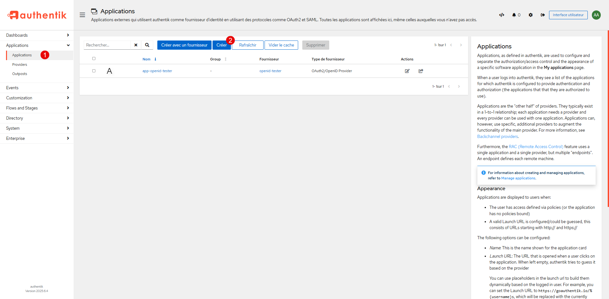Open Providers in the sidebar
This screenshot has width=609, height=299.
[20, 65]
